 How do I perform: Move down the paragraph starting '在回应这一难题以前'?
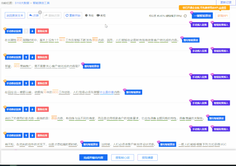[x=33, y=83]
